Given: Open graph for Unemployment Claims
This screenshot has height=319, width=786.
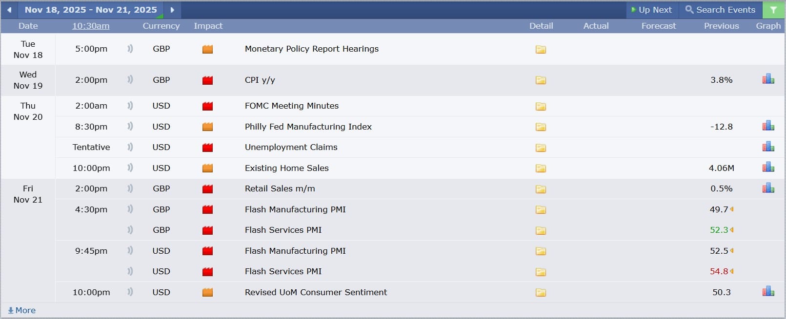Looking at the screenshot, I should tap(768, 147).
